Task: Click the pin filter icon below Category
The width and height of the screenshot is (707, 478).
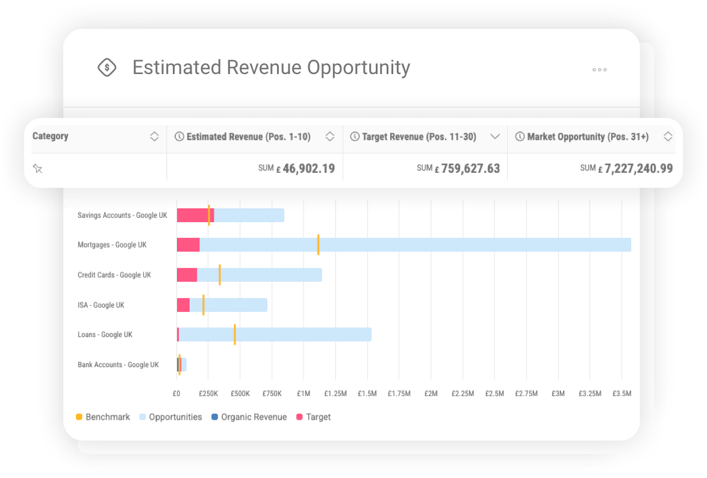Action: click(38, 169)
